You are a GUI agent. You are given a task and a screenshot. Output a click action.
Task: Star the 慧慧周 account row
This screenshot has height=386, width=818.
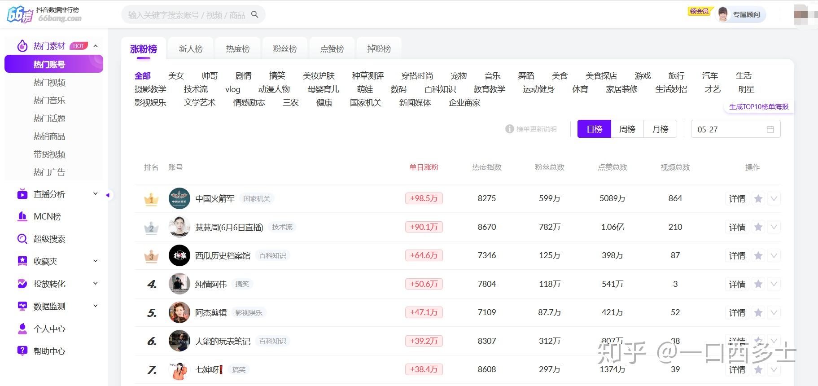tap(758, 227)
